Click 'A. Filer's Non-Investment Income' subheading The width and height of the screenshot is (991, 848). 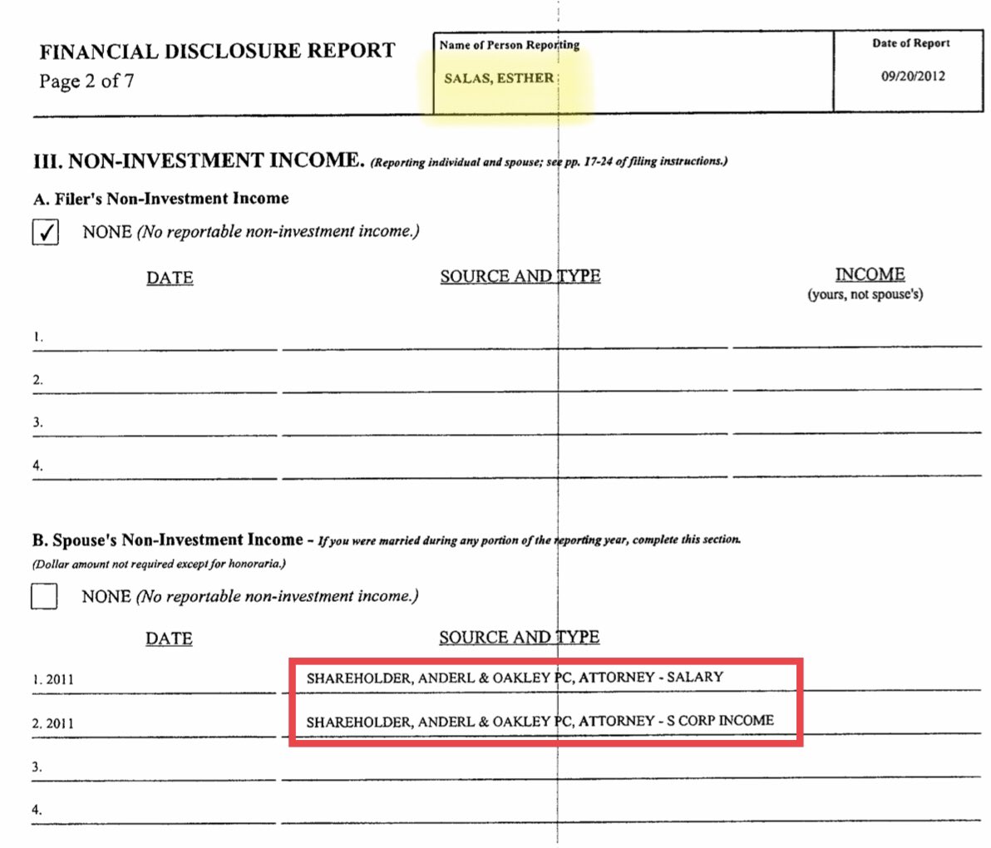click(161, 199)
